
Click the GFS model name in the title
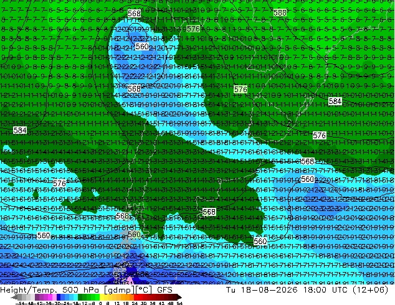click(164, 289)
